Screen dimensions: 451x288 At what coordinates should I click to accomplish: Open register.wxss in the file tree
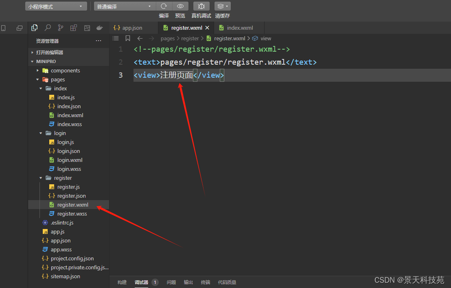coord(69,214)
